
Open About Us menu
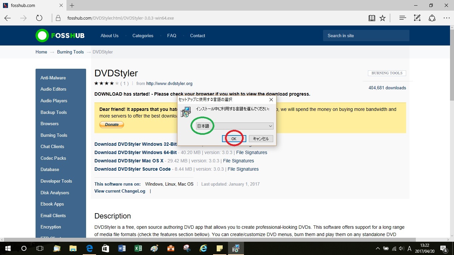[x=109, y=36]
